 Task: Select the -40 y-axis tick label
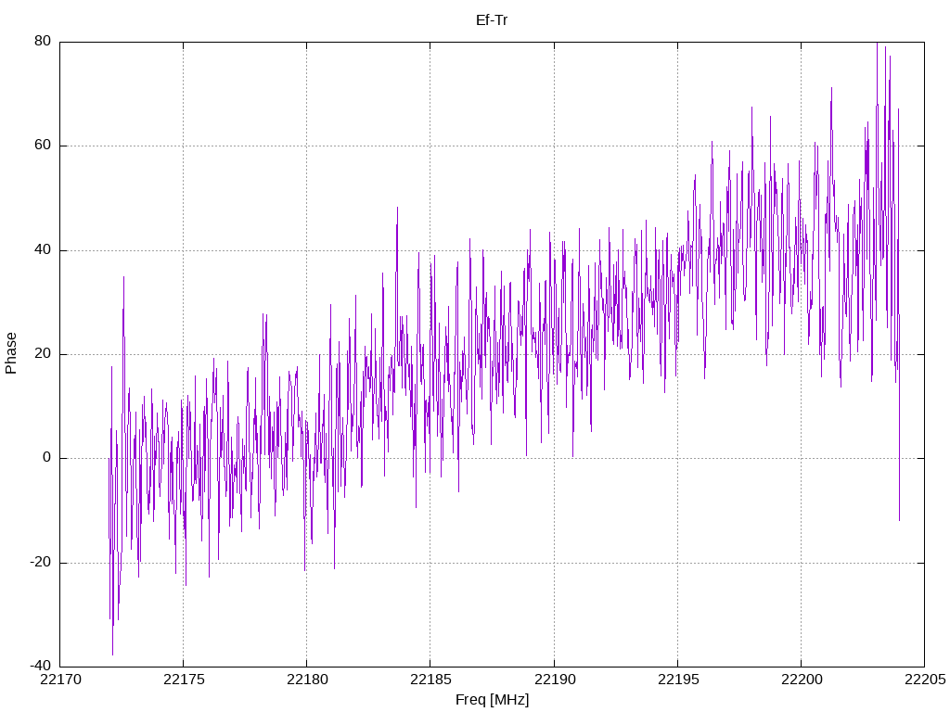(40, 667)
